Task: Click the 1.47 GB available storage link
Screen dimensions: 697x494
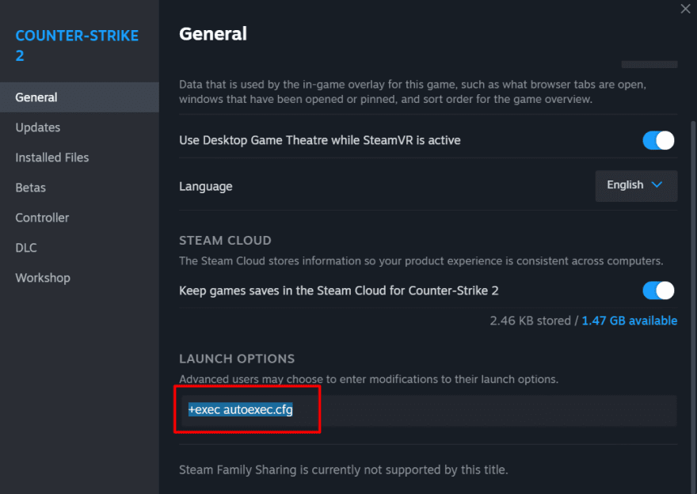Action: tap(629, 321)
